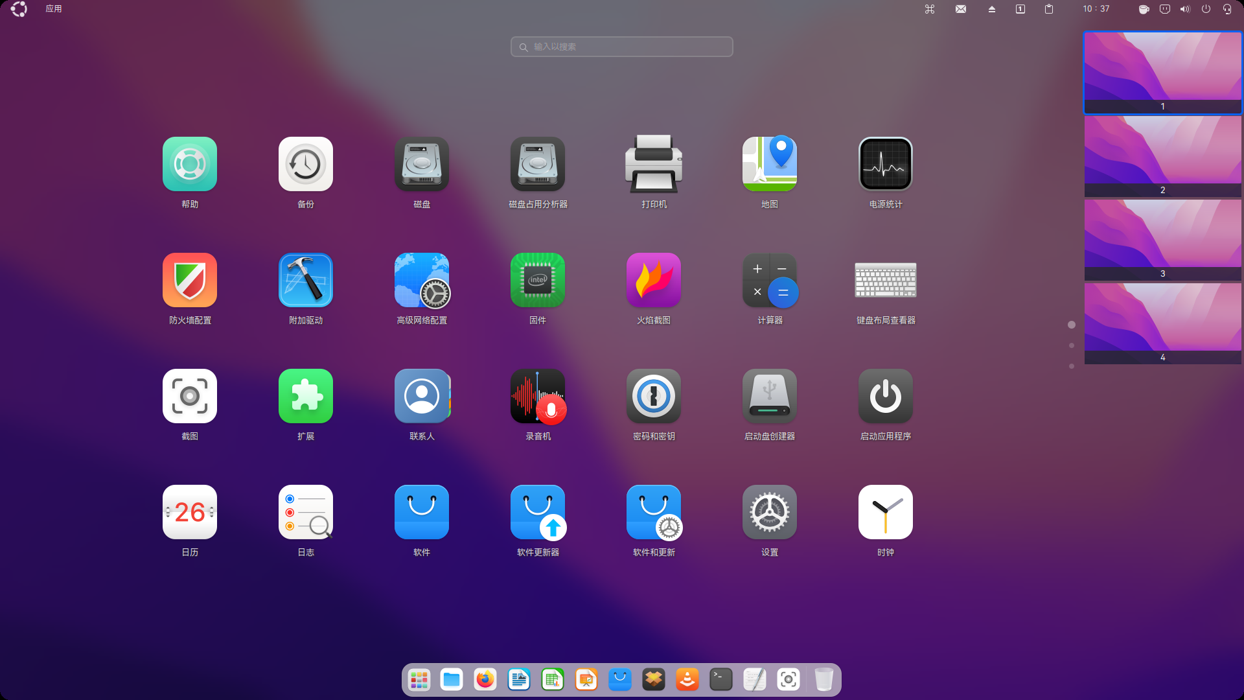Open LibreOffice Impress in dock
This screenshot has height=700, width=1244.
[586, 680]
